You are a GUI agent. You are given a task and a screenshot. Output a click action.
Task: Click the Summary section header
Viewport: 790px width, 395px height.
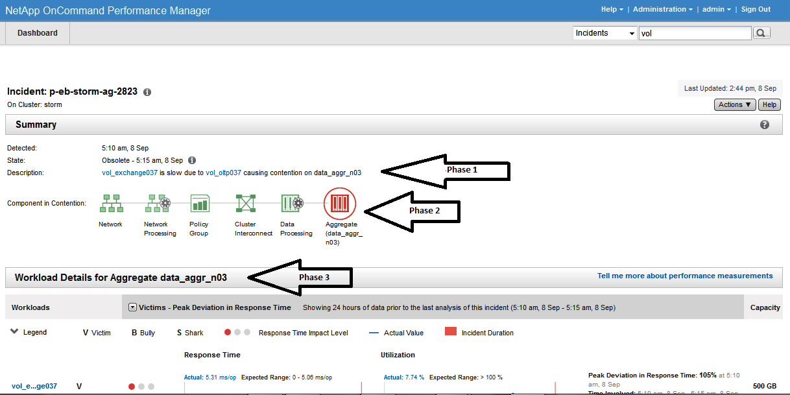394,125
